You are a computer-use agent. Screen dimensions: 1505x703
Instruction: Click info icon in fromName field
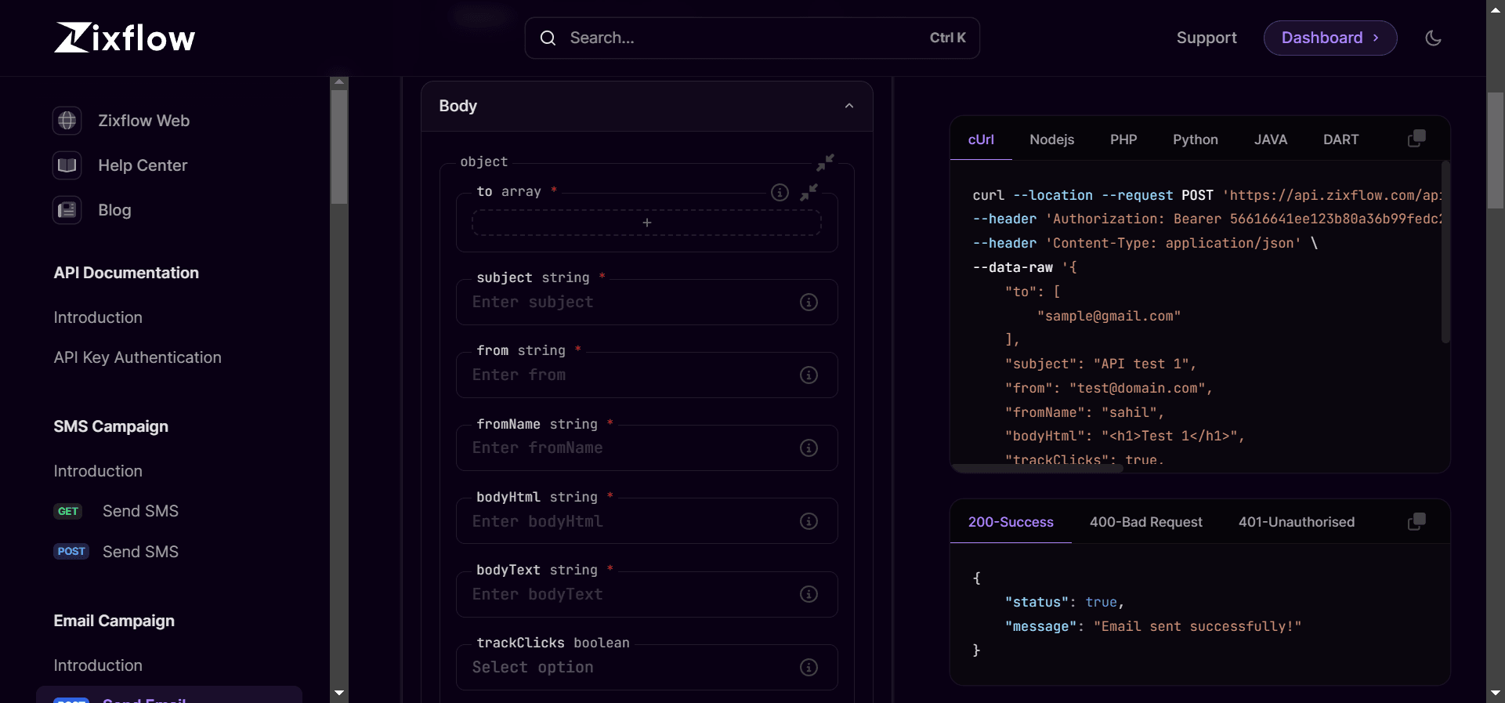tap(809, 448)
